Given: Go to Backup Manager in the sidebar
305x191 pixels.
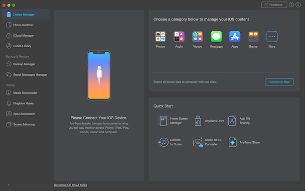Looking at the screenshot, I should [x=26, y=64].
